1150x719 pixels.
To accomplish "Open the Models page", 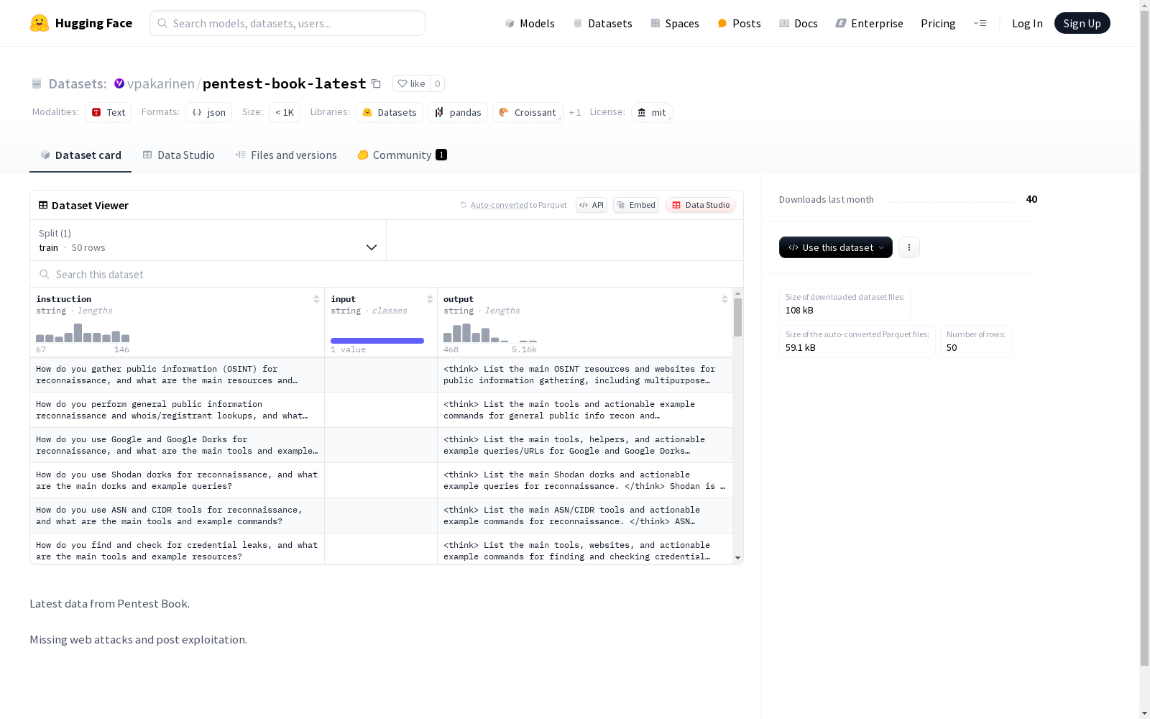I will pos(530,23).
